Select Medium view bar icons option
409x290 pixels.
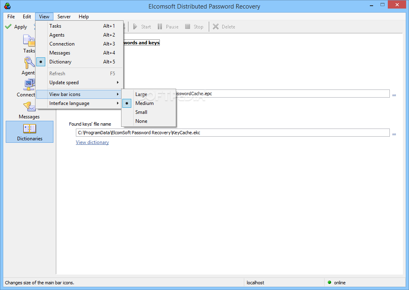149,103
